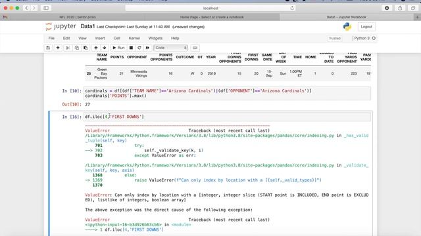The height and width of the screenshot is (236, 421).
Task: Click the Jupyter logo
Action: tap(61, 26)
